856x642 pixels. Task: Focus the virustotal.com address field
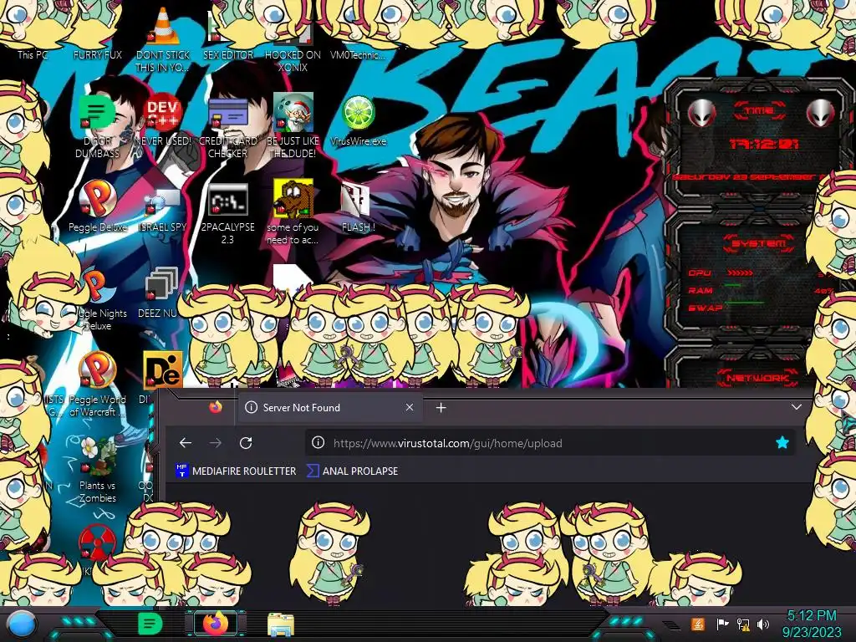tap(550, 443)
